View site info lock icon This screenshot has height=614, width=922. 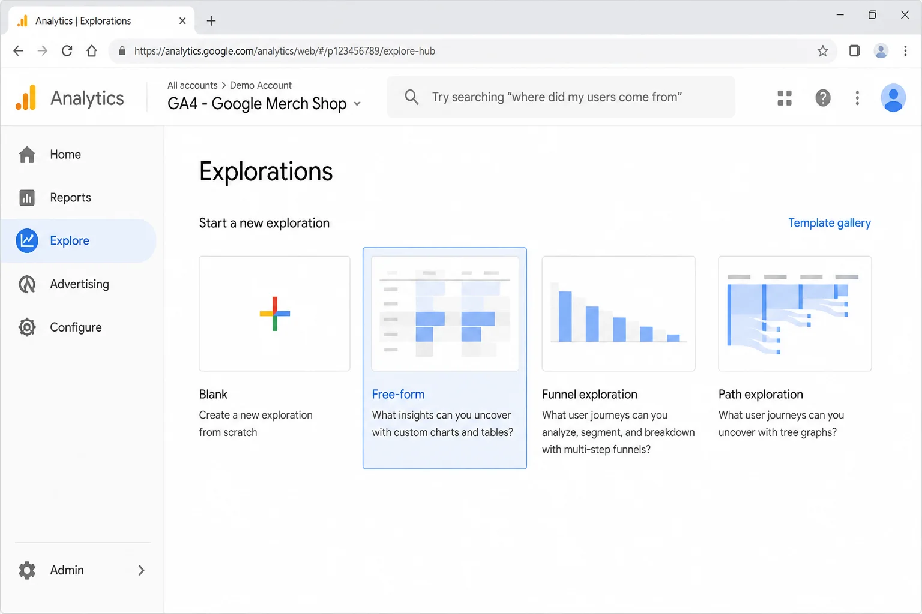(x=122, y=51)
